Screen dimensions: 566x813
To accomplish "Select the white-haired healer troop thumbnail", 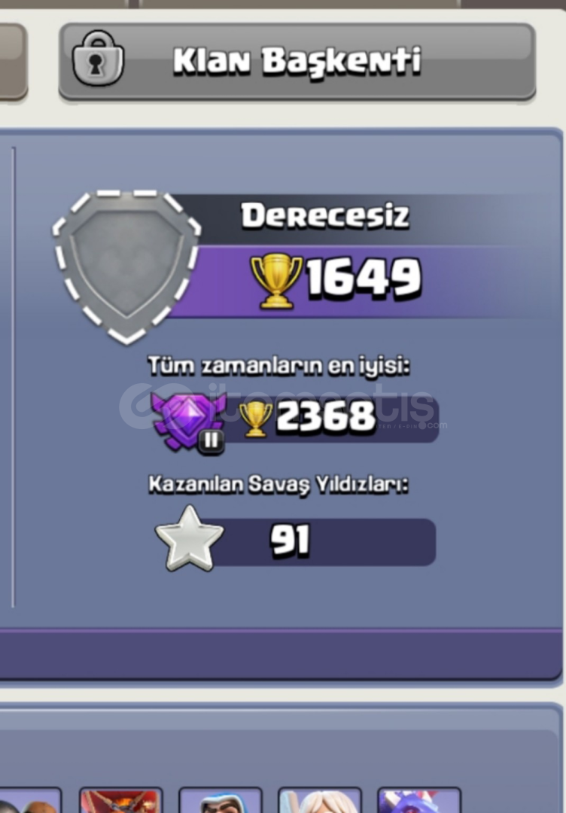I will [x=320, y=800].
